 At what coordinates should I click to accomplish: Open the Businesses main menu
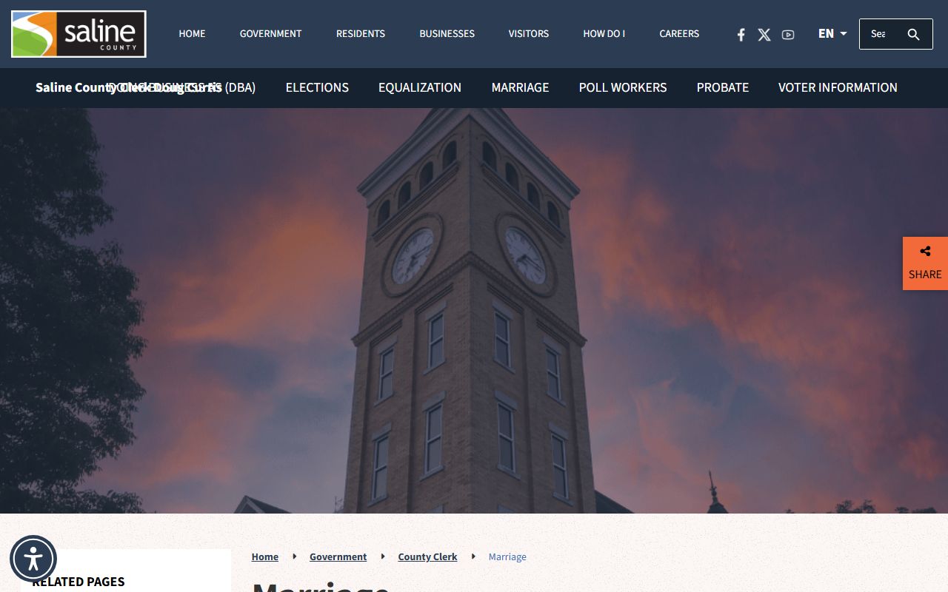point(447,34)
